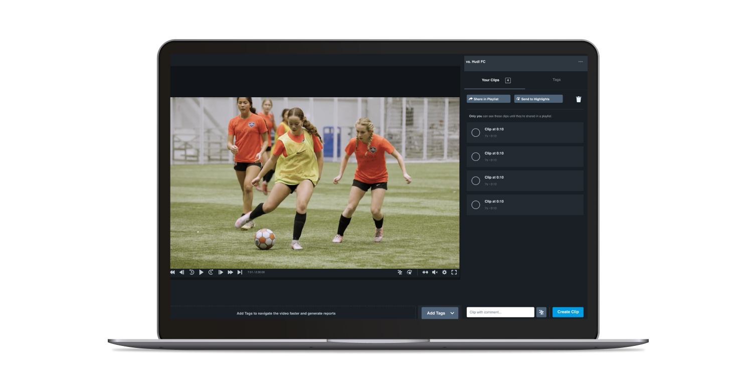Click the rewind double-arrow icon
732x386 pixels.
[172, 272]
